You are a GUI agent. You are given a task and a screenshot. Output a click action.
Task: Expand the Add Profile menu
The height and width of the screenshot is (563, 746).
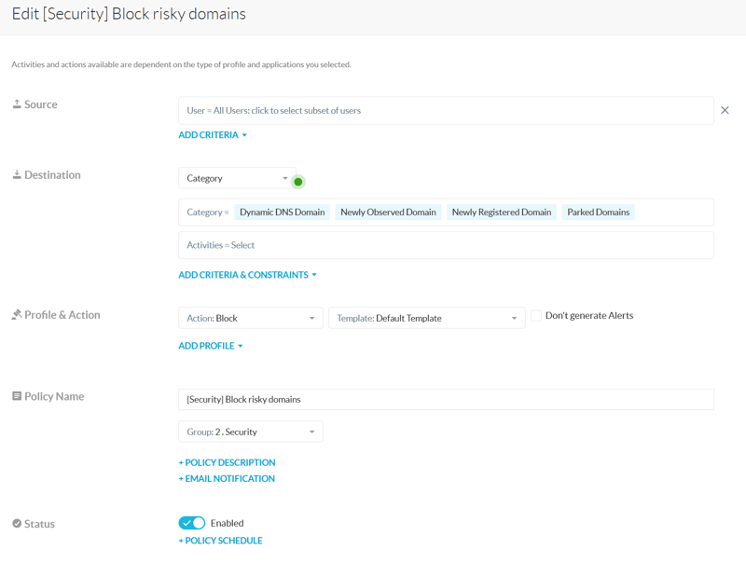211,346
